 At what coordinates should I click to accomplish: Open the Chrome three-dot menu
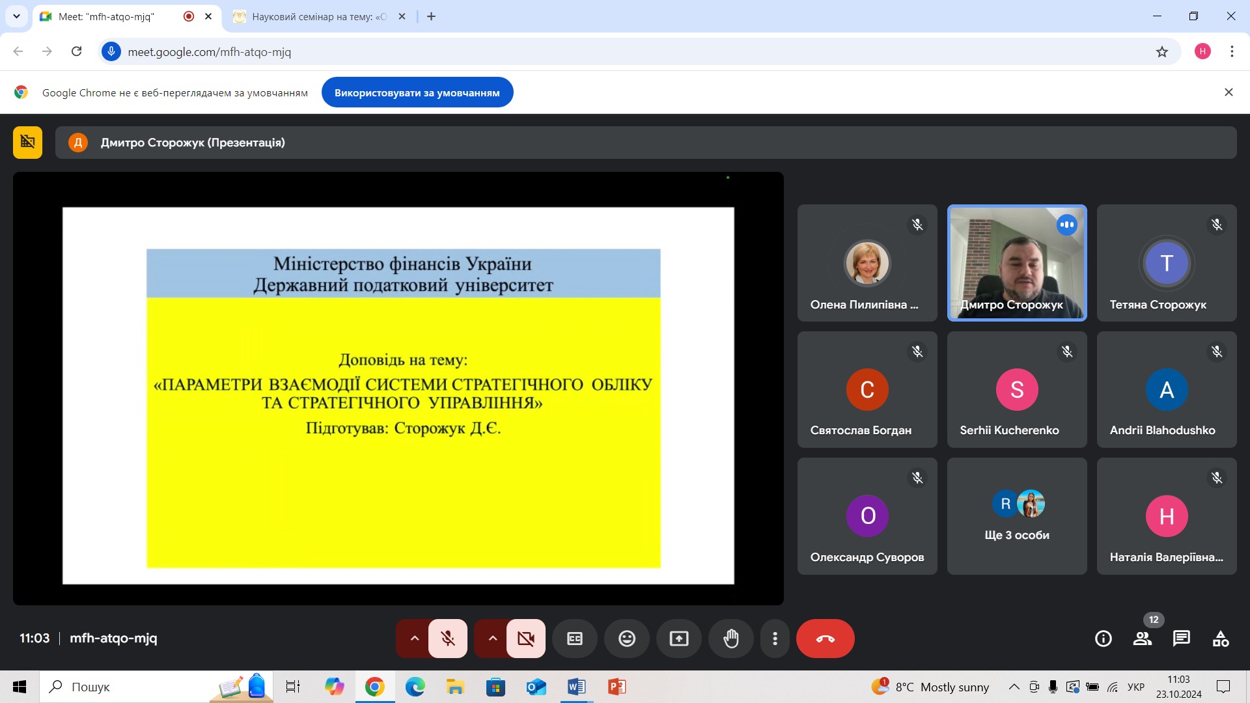click(x=1232, y=51)
